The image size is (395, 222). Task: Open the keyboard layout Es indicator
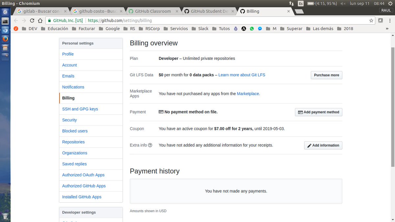click(x=301, y=3)
